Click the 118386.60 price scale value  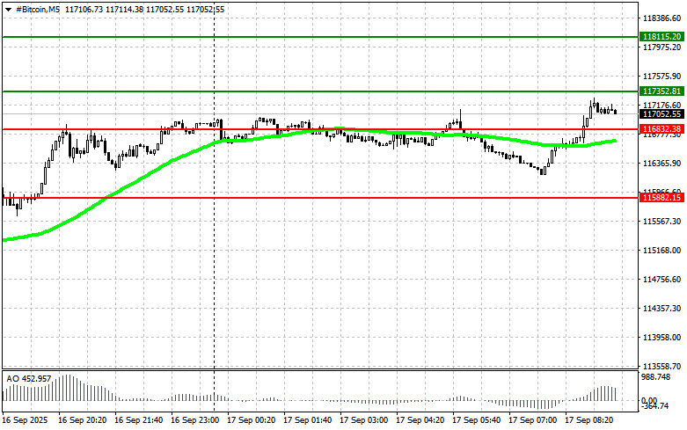tap(662, 18)
